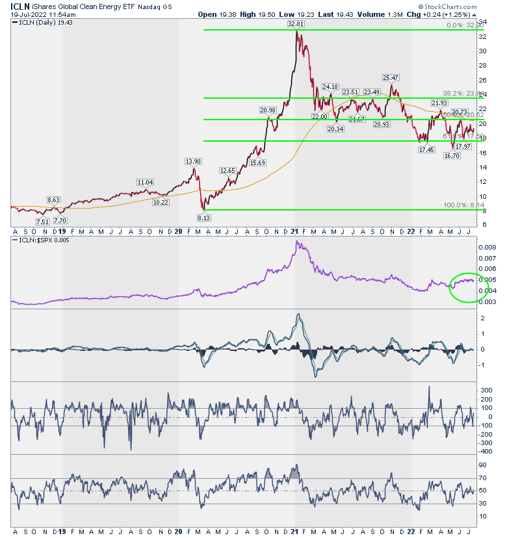Image resolution: width=507 pixels, height=538 pixels.
Task: Click the 22.00 price label
Action: pyautogui.click(x=320, y=117)
